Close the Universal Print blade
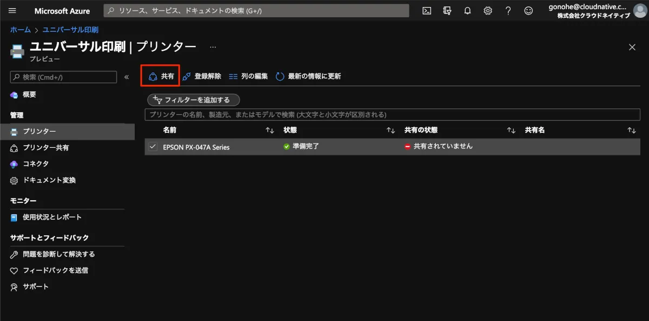The width and height of the screenshot is (649, 321). pos(632,47)
